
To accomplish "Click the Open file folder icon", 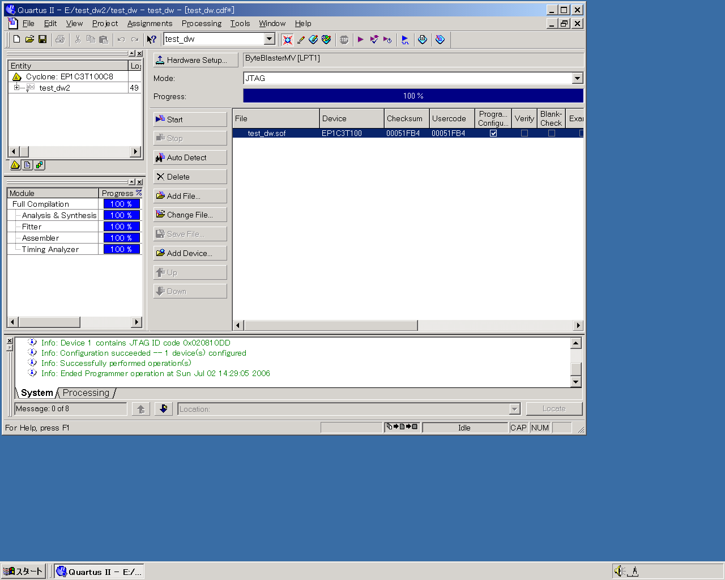I will coord(29,40).
